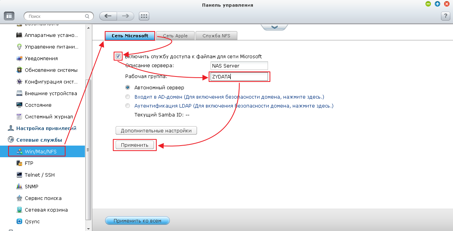Screen dimensions: 453x231
Task: Click the Win/Mac/NFS icon
Action: [x=19, y=151]
